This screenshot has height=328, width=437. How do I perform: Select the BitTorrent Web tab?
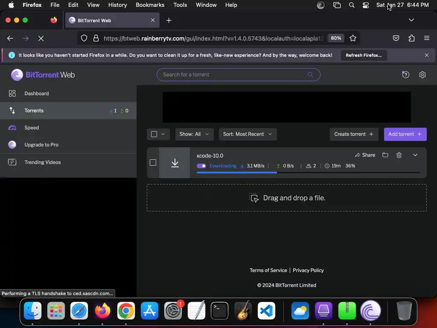coord(112,20)
